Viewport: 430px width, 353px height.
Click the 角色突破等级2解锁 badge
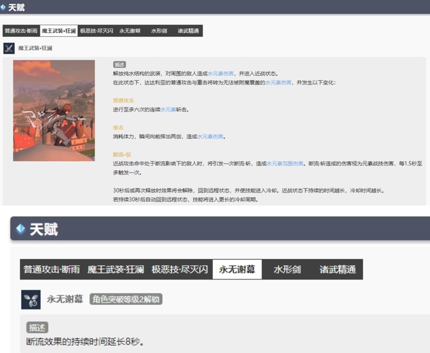(126, 299)
